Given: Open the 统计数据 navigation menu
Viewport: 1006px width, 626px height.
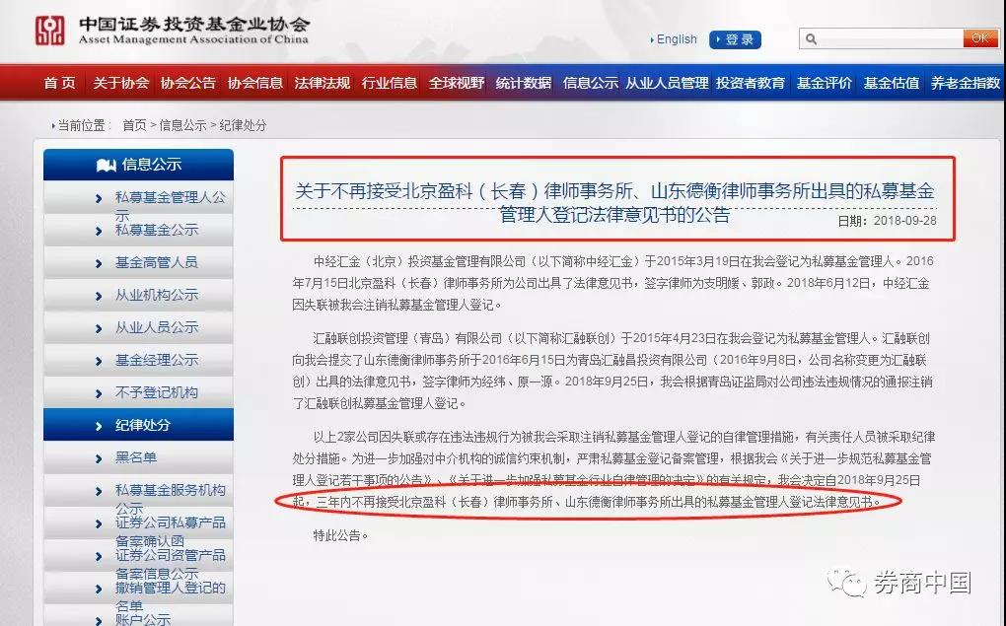Looking at the screenshot, I should click(524, 83).
